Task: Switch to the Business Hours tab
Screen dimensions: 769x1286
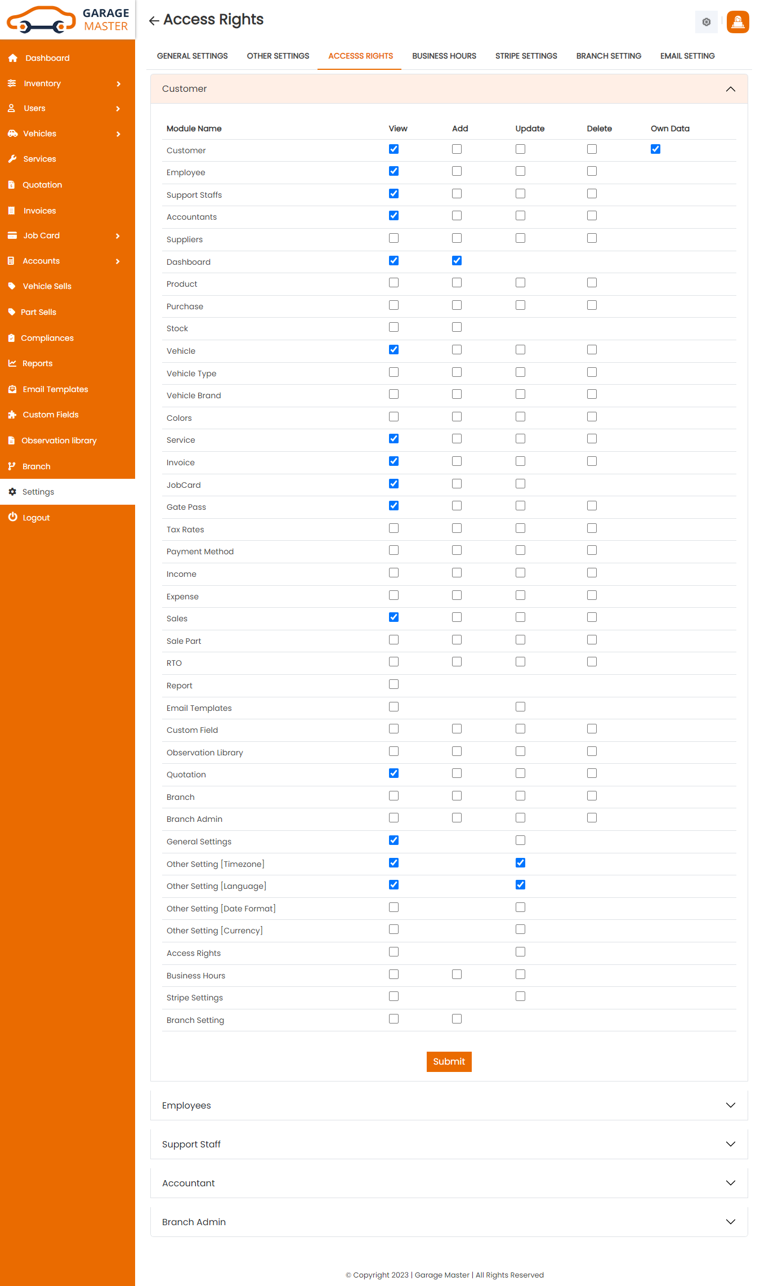Action: (444, 56)
